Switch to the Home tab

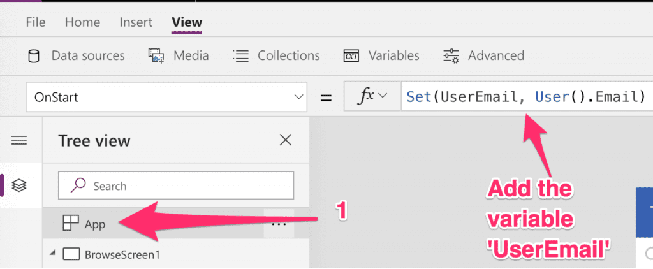82,22
